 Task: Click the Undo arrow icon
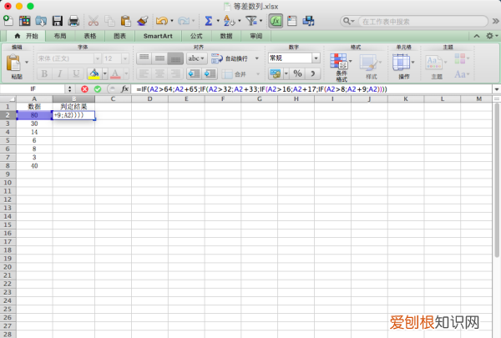(x=161, y=20)
